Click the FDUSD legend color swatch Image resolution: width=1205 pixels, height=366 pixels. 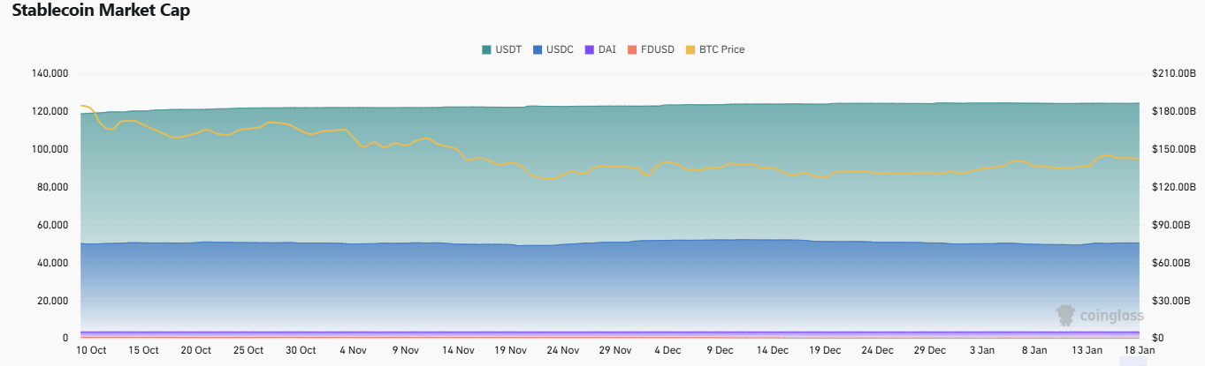[632, 49]
